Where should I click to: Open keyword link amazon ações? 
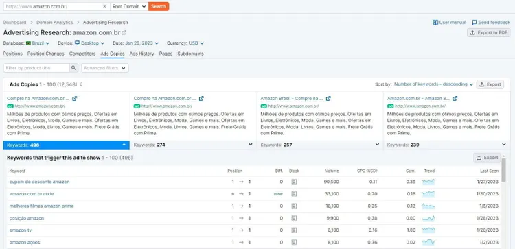pyautogui.click(x=25, y=242)
